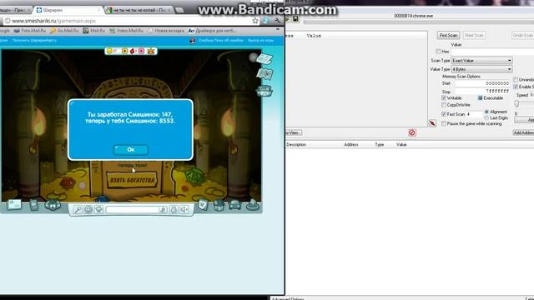Click the Start address field
This screenshot has height=300, width=534.
(x=482, y=83)
